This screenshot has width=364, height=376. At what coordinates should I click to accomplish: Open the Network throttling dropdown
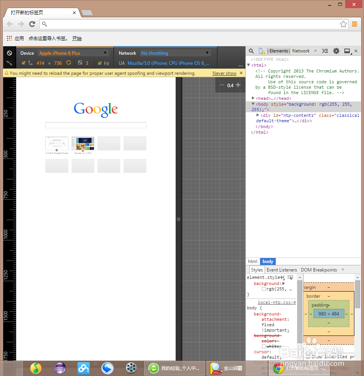click(175, 53)
